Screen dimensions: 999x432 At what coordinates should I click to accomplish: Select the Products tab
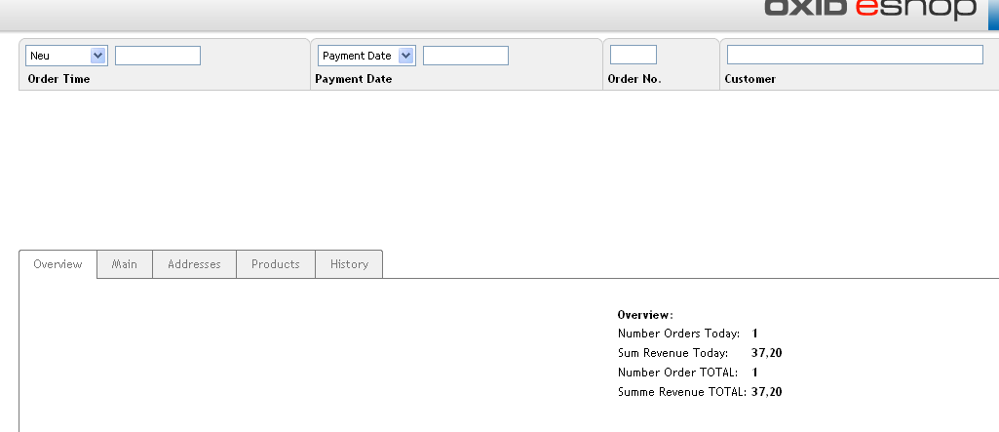click(276, 264)
